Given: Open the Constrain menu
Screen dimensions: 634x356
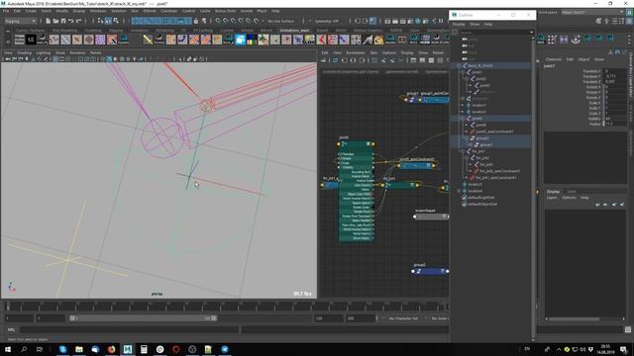Looking at the screenshot, I should pos(169,11).
